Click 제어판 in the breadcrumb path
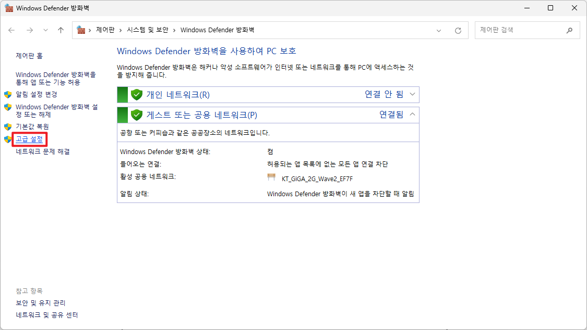 pos(105,30)
